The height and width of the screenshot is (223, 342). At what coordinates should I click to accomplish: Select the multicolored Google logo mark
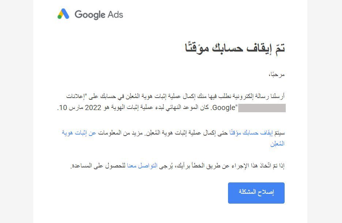click(63, 15)
